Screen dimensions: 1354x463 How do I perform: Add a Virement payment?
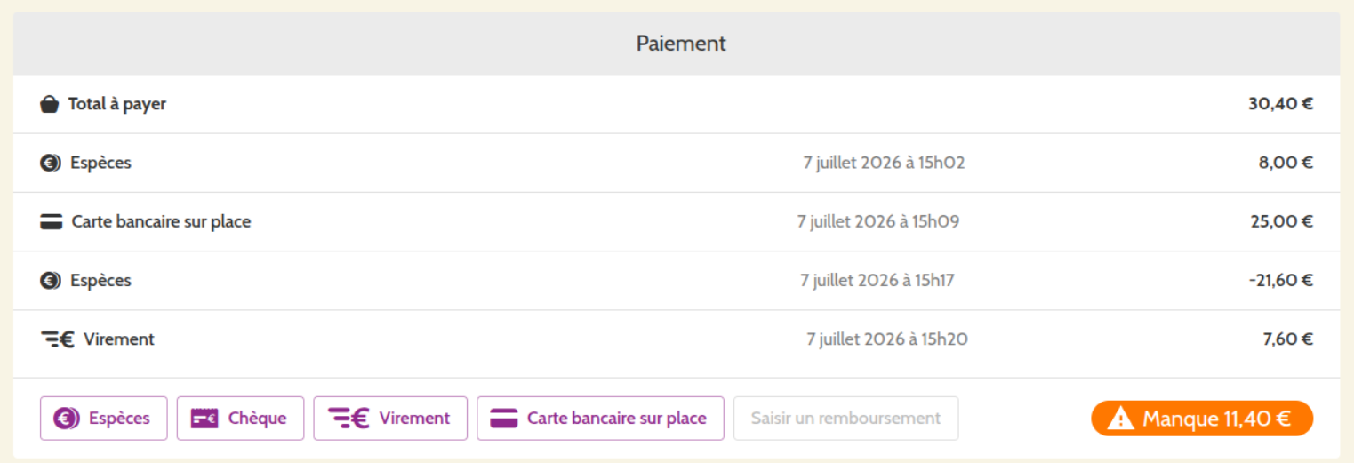[x=390, y=419]
